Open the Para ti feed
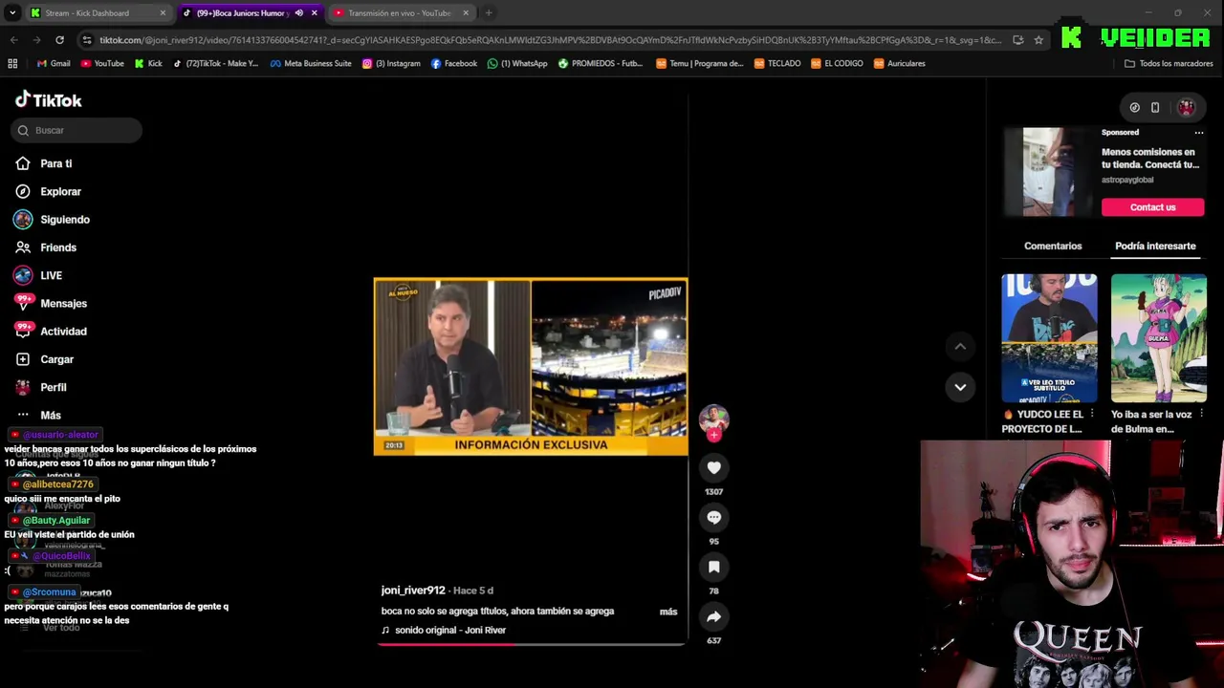This screenshot has height=688, width=1224. 44,163
